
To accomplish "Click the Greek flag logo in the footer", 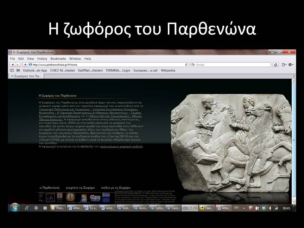I will click(106, 195).
